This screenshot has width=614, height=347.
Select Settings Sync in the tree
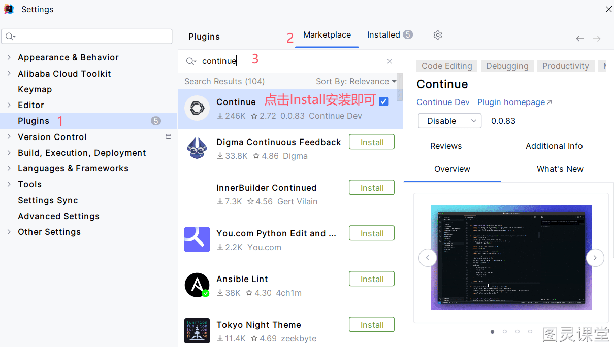point(48,200)
